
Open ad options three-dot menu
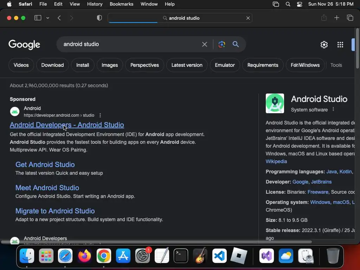pos(100,115)
